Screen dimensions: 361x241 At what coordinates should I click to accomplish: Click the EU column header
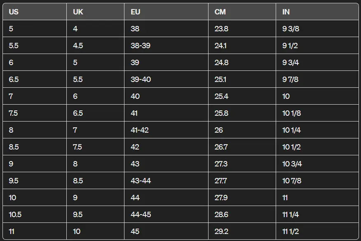pyautogui.click(x=136, y=12)
